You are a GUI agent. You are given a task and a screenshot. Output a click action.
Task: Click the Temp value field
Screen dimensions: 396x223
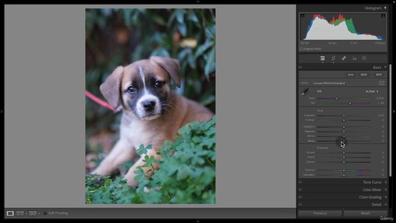(x=380, y=98)
